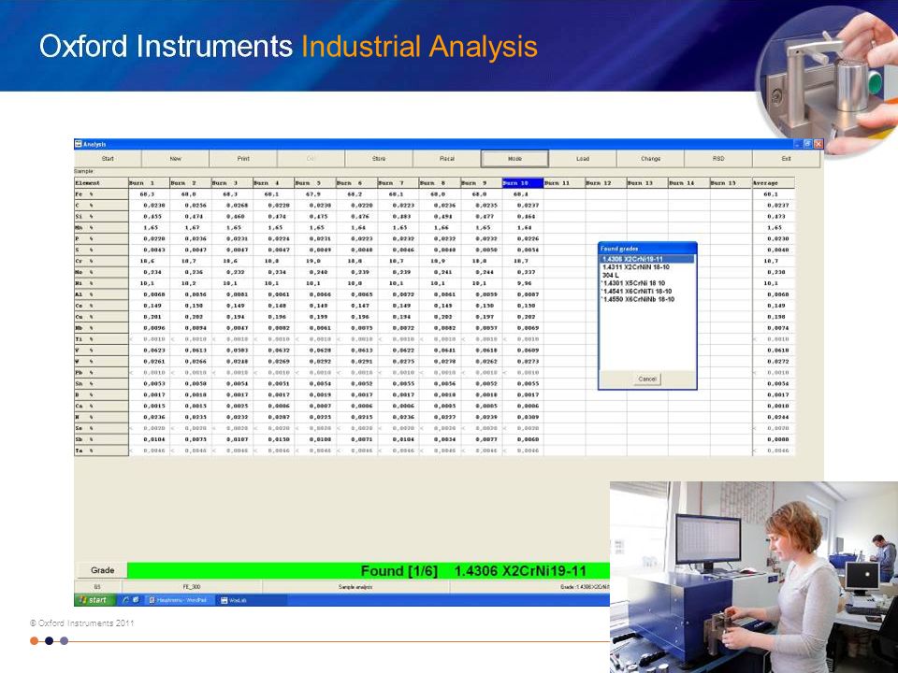Click Fe value 68,3 under Burn 1

[x=149, y=194]
